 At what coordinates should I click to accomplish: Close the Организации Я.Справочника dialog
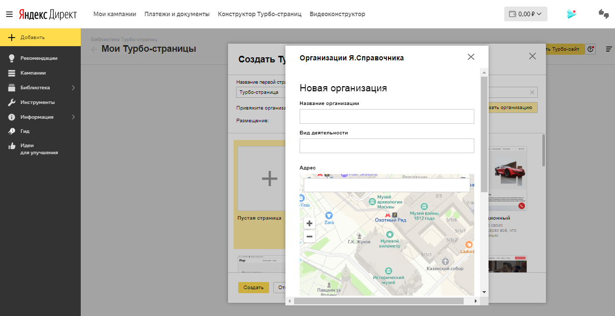coord(471,57)
